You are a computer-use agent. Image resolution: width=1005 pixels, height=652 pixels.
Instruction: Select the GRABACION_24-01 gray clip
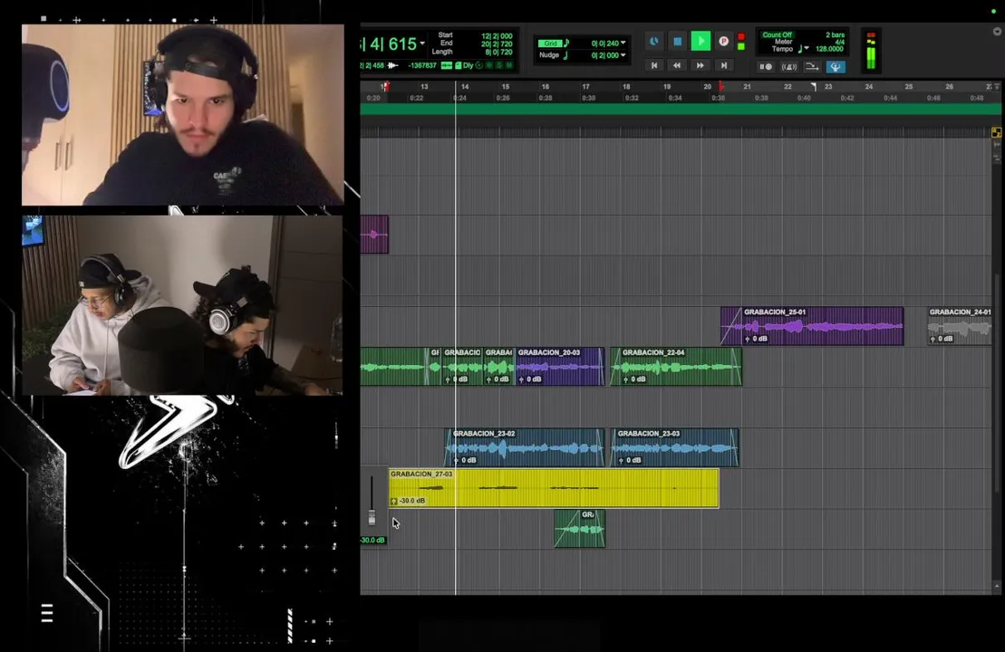[960, 326]
